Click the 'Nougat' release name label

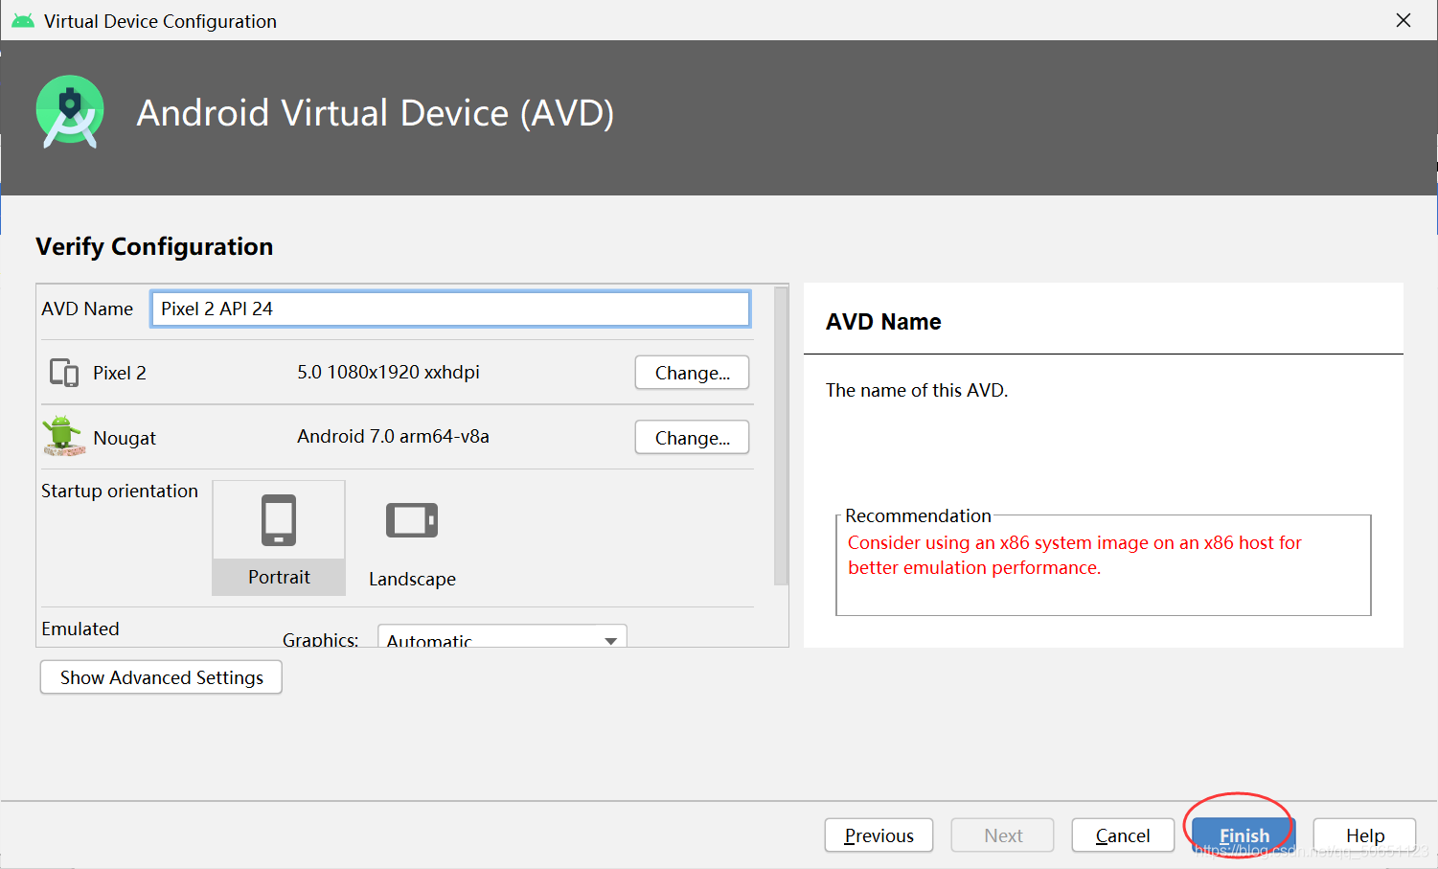click(125, 438)
